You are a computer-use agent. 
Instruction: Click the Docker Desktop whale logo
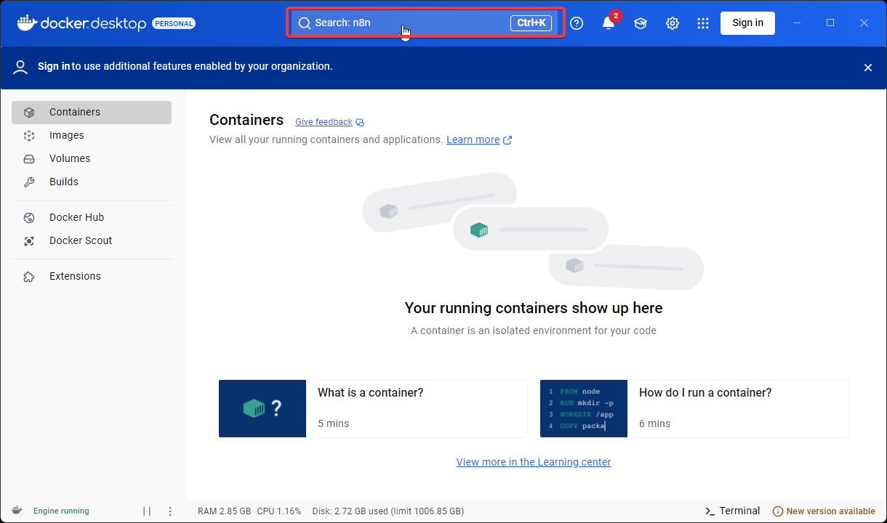click(27, 23)
